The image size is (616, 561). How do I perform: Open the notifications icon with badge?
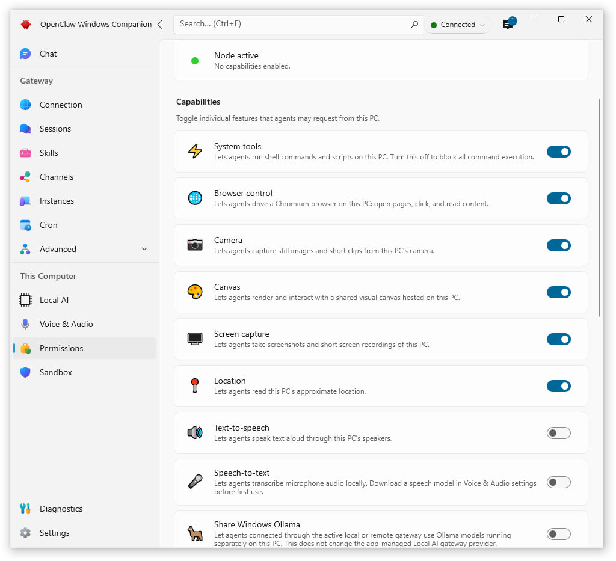[508, 23]
